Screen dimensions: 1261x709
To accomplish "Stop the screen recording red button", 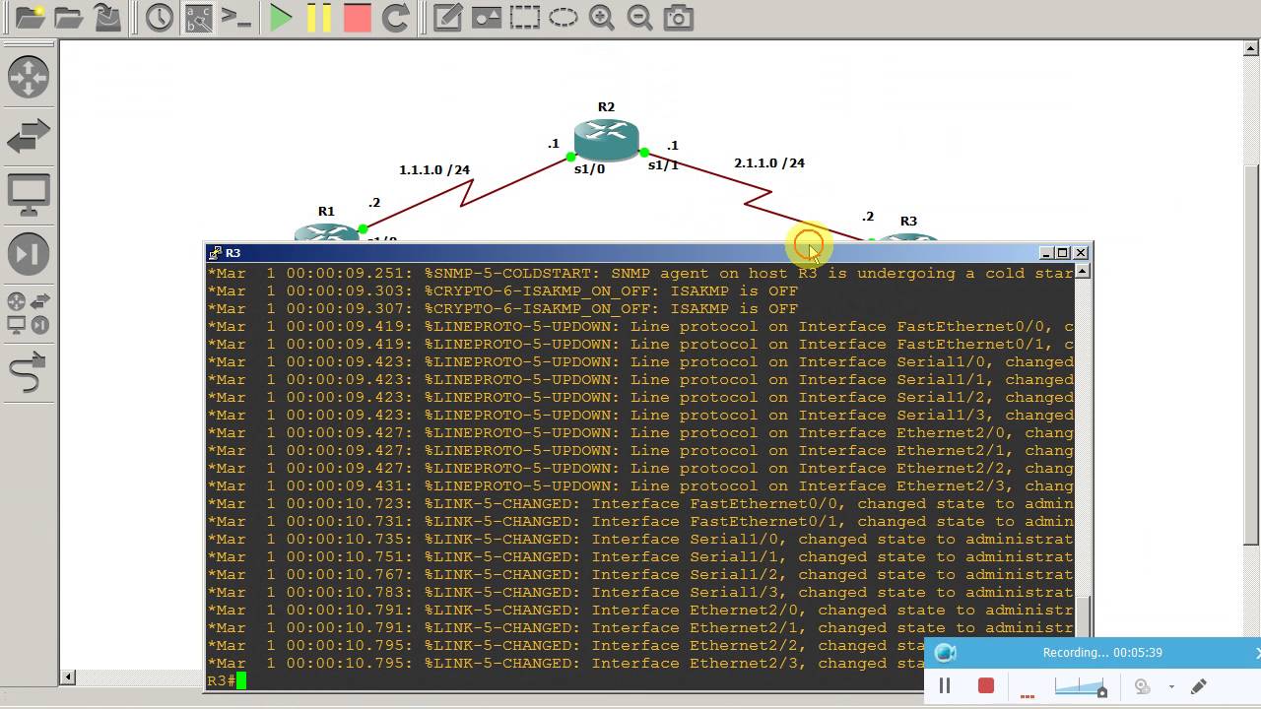I will point(986,685).
